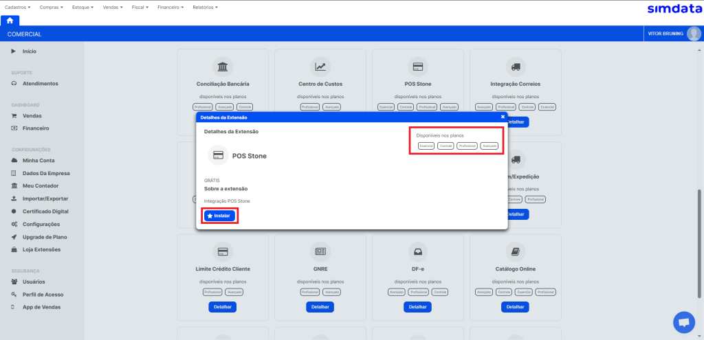Open Meu Contador page
Screen dimensions: 704x340
pos(42,185)
